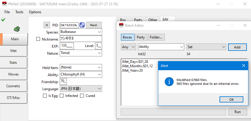The image size is (251, 121).
Task: Enable the Nickname checkbox
Action: (x=38, y=39)
